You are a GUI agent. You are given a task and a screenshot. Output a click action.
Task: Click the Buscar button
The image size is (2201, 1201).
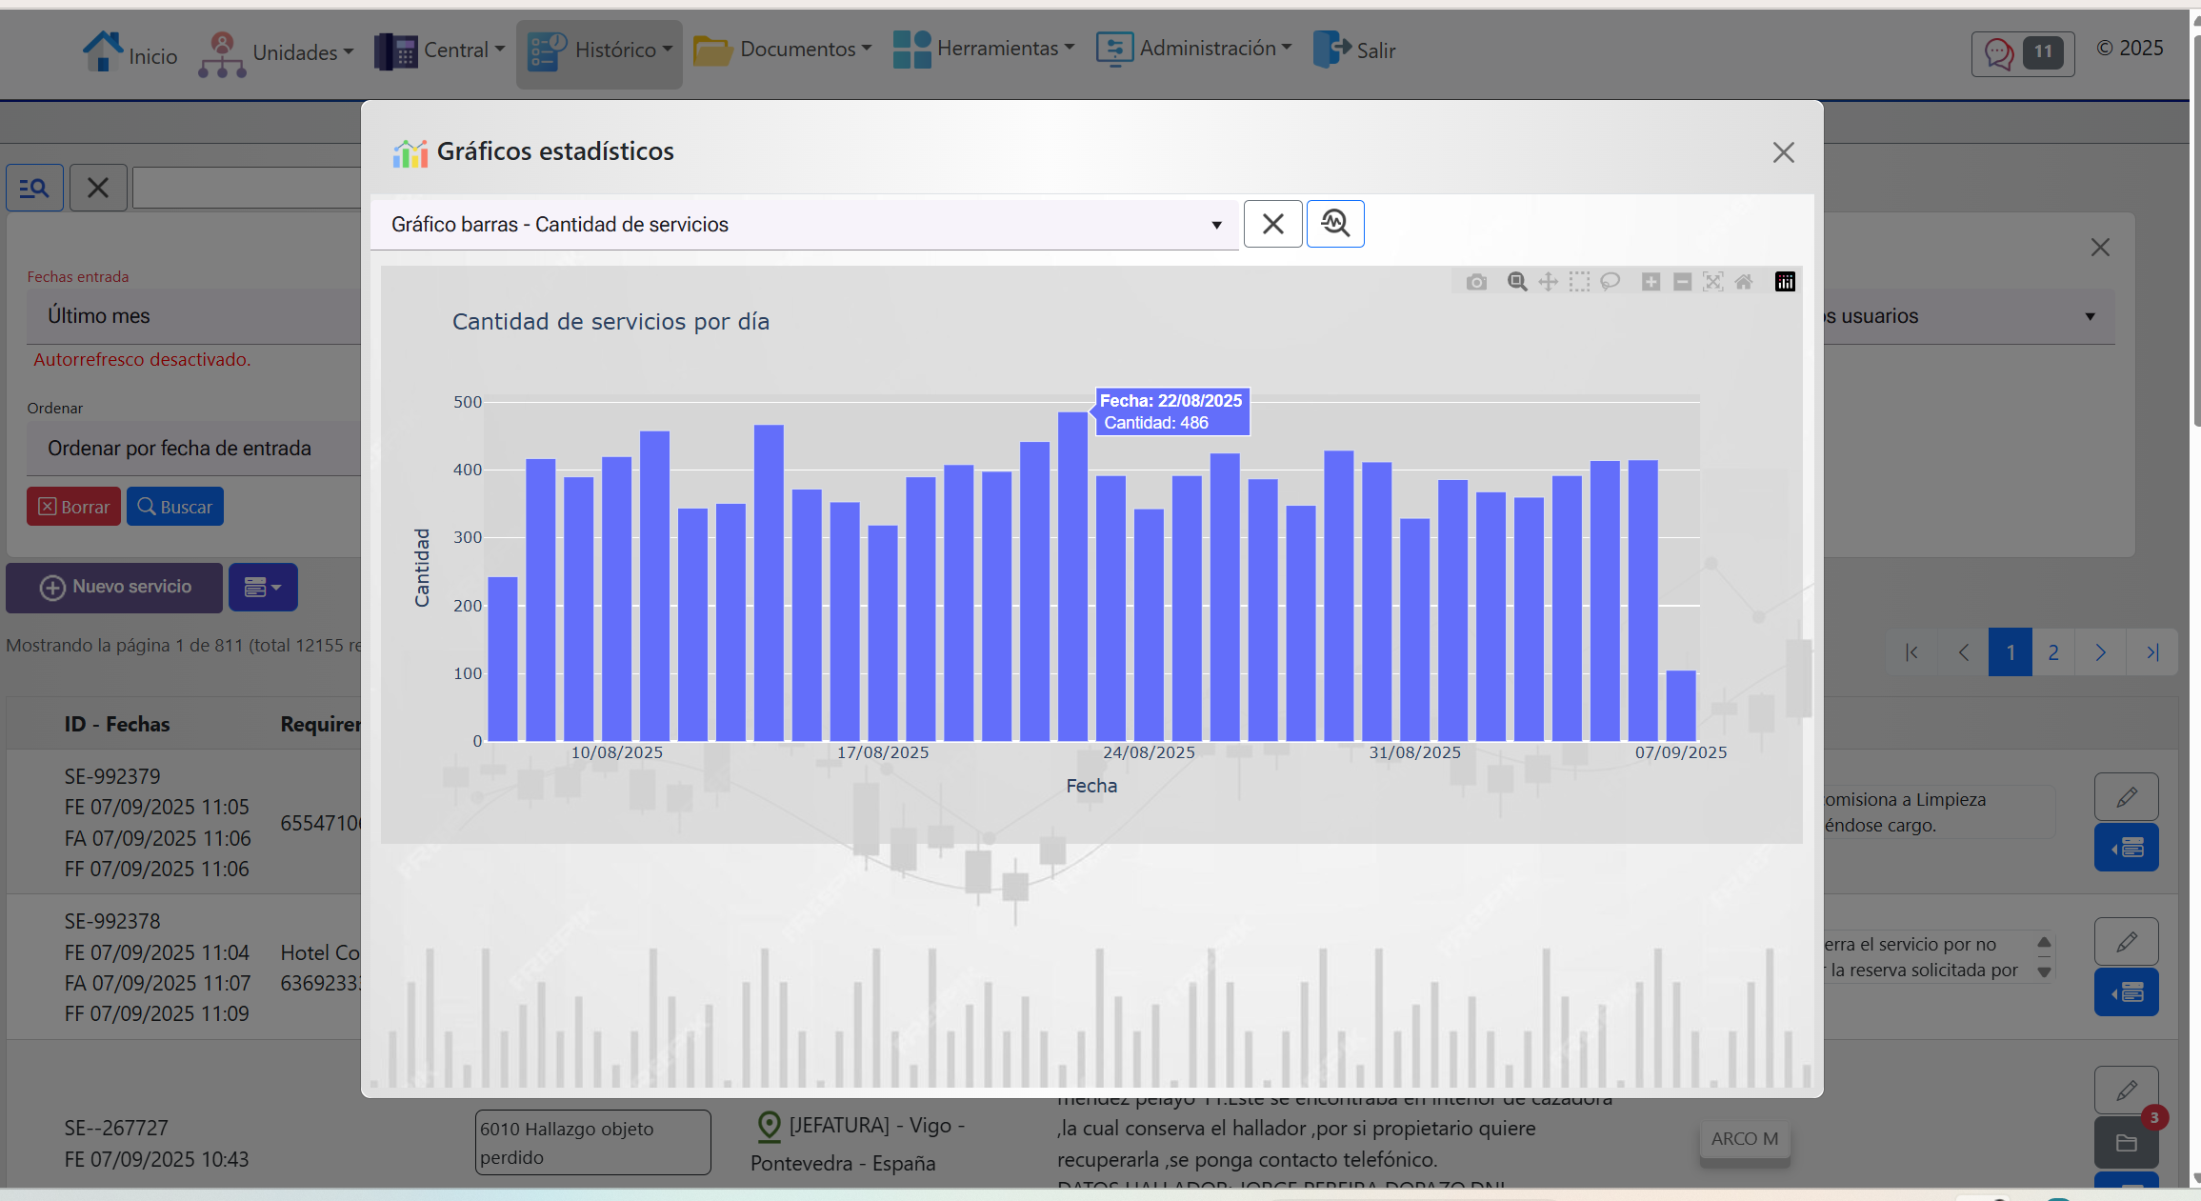point(175,507)
